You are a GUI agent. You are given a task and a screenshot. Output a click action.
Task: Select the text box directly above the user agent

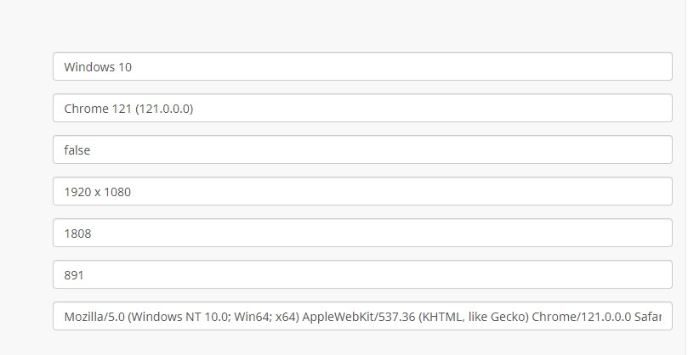[362, 274]
